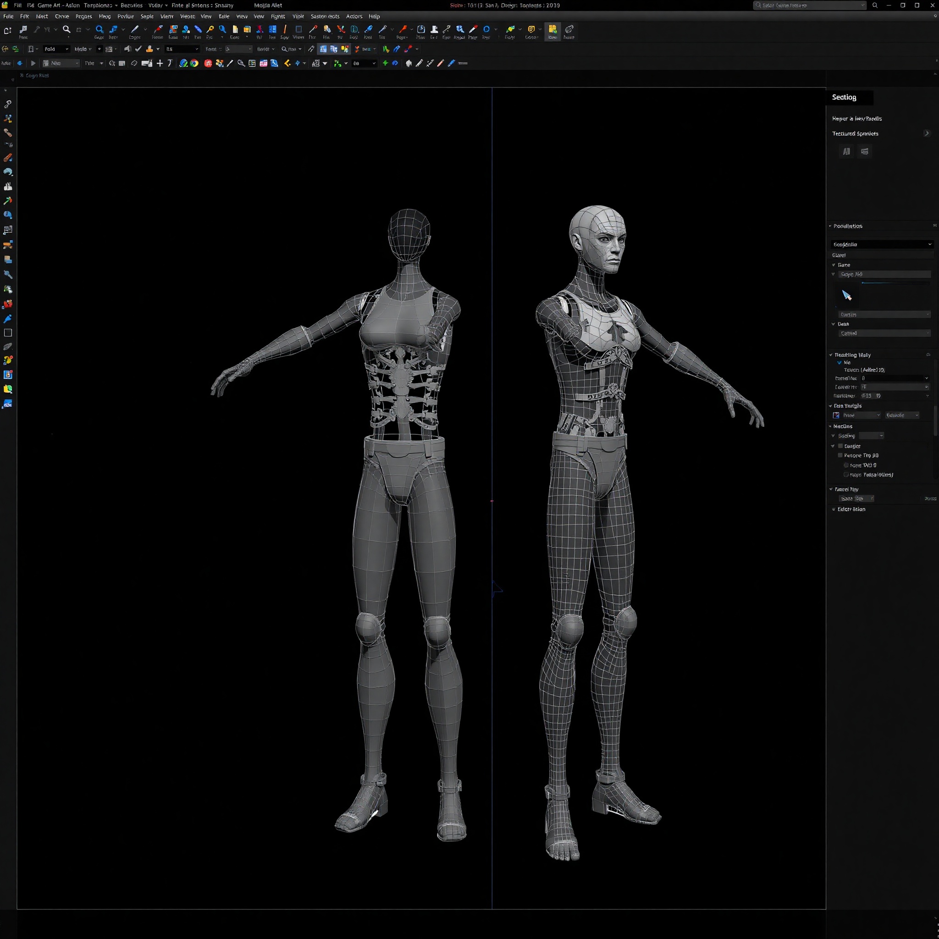Click the text tool icon in lower toolbar
Image resolution: width=939 pixels, height=939 pixels.
click(170, 63)
